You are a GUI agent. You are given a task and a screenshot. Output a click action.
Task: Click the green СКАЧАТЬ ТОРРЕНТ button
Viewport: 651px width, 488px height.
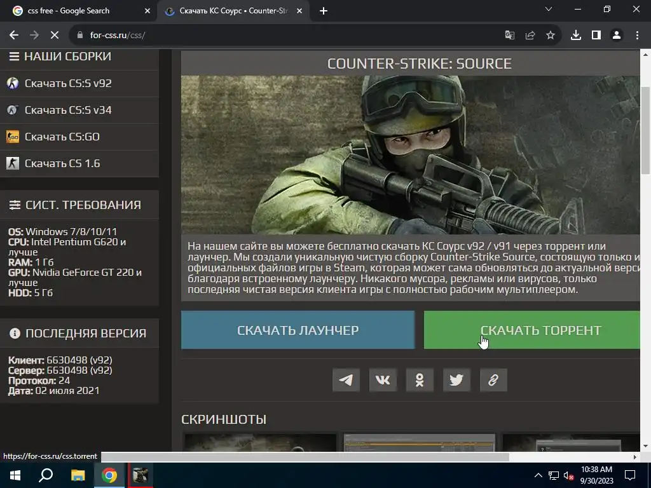(x=532, y=330)
